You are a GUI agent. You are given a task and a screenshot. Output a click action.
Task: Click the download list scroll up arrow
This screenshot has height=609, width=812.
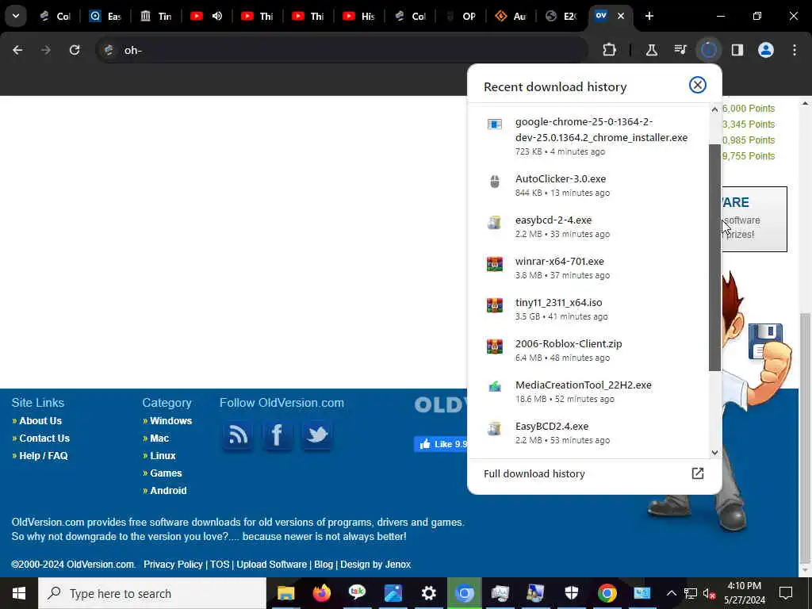click(x=714, y=109)
